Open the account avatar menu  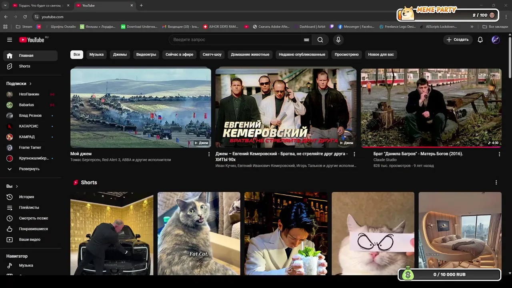496,40
